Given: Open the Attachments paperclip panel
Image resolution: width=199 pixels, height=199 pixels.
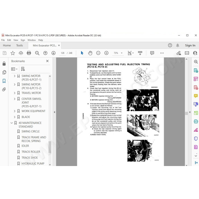Looking at the screenshot, I should click(x=4, y=89).
